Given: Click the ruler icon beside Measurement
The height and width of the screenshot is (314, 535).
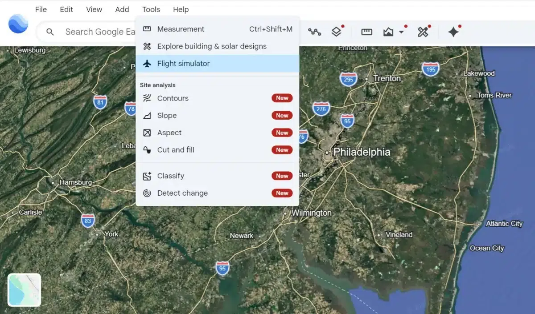Looking at the screenshot, I should pyautogui.click(x=147, y=29).
